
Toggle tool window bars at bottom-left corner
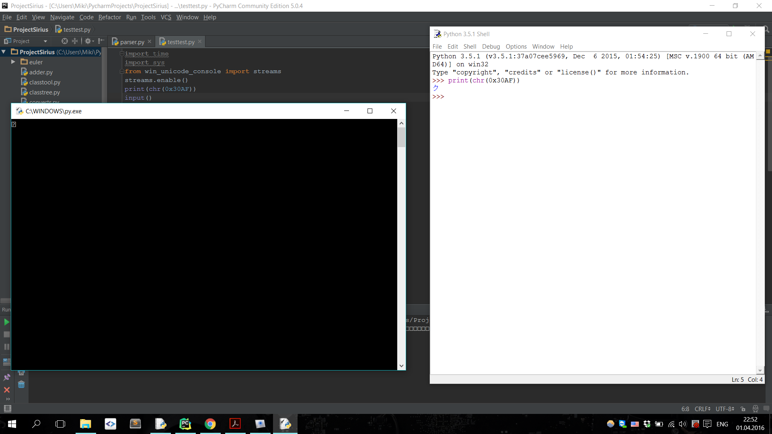click(x=7, y=409)
